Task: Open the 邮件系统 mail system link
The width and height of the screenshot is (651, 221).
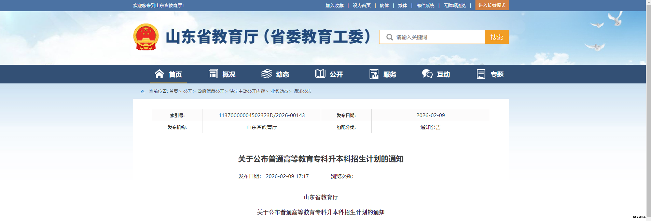Action: tap(425, 5)
